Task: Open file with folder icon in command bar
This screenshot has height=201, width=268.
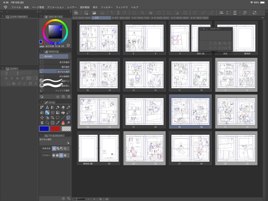Action: 94,13
